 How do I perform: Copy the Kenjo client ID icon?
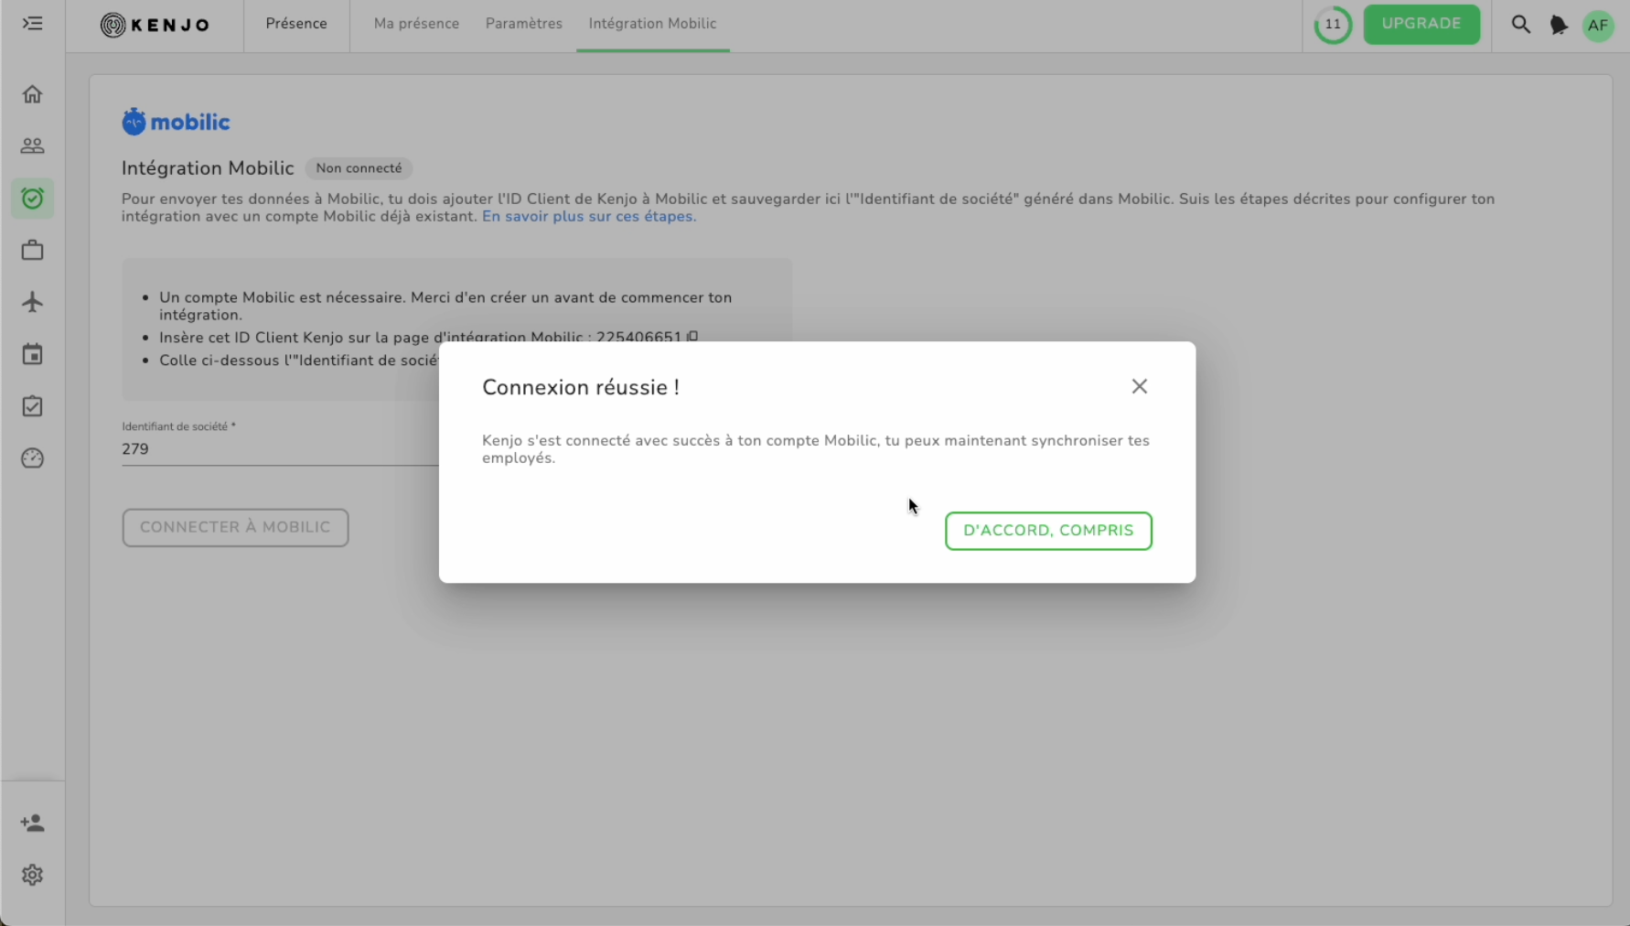click(x=693, y=337)
